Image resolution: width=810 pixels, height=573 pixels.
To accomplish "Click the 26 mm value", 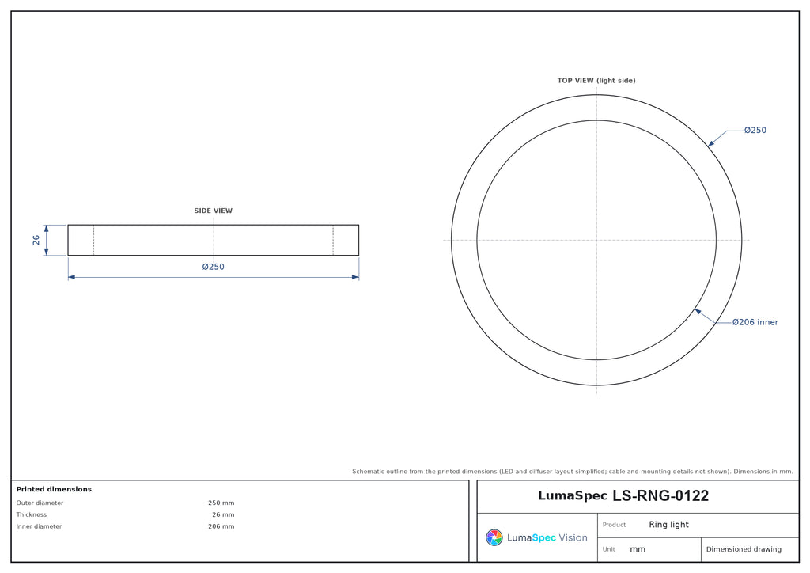I will 223,514.
